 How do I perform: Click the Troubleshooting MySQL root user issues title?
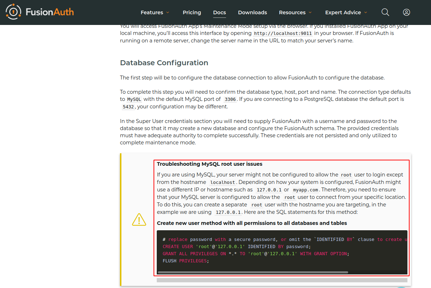pos(210,164)
